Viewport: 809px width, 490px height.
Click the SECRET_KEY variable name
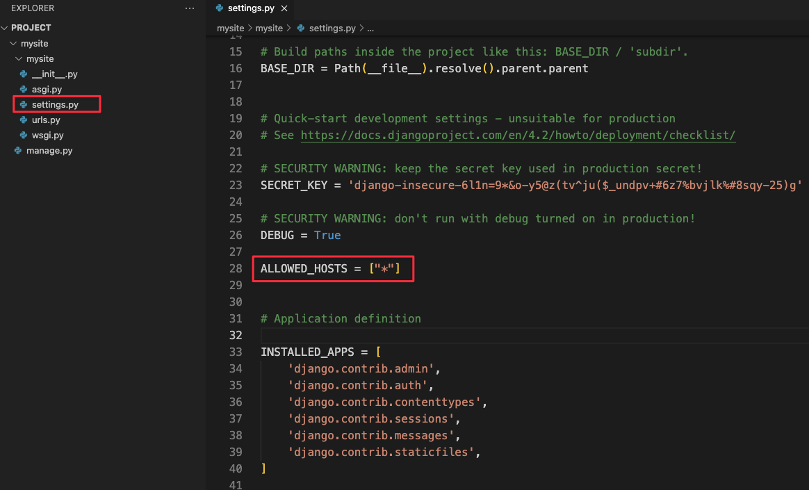[x=294, y=185]
